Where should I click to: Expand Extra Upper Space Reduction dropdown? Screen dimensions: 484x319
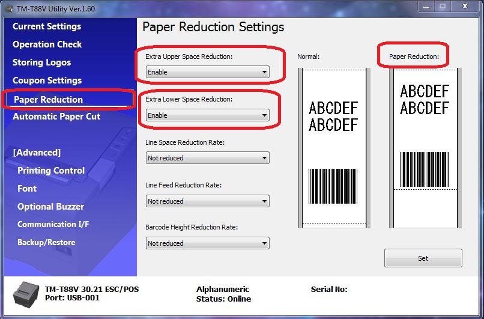(207, 72)
